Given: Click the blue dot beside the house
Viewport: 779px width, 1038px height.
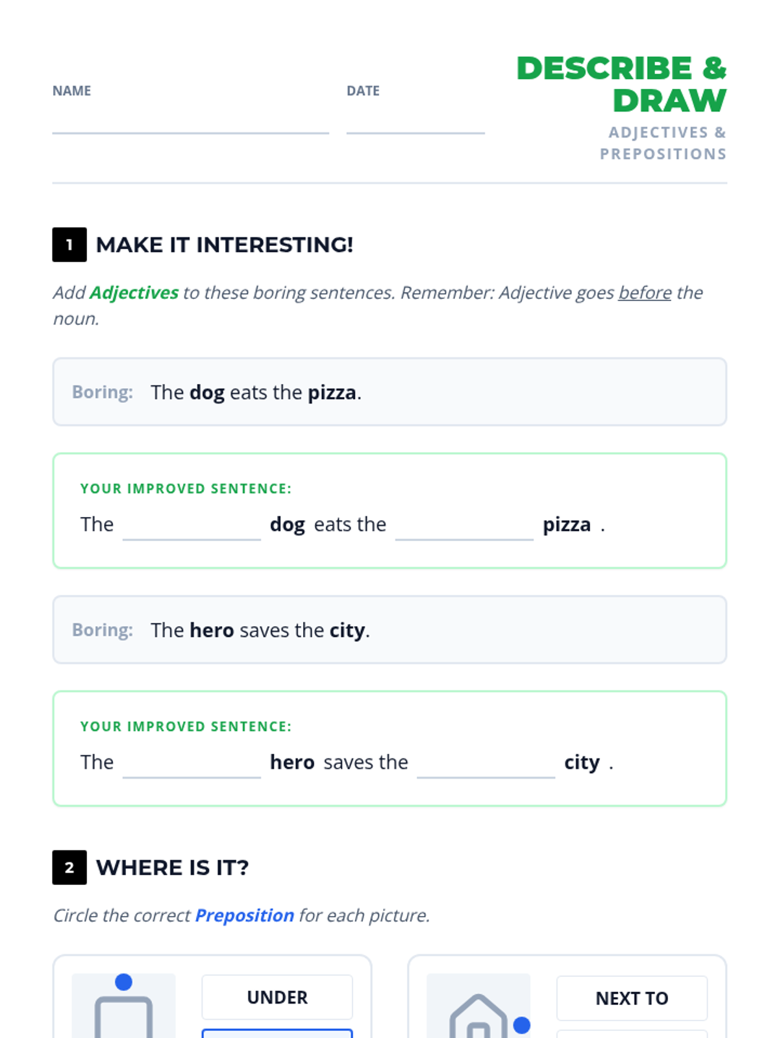Looking at the screenshot, I should click(521, 1025).
